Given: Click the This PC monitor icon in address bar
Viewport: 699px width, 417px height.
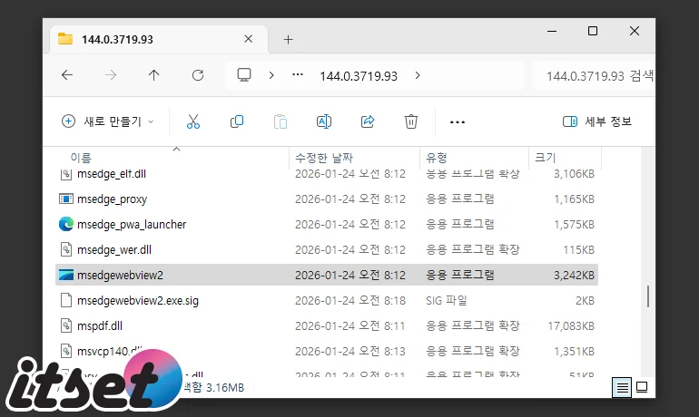Looking at the screenshot, I should tap(244, 75).
